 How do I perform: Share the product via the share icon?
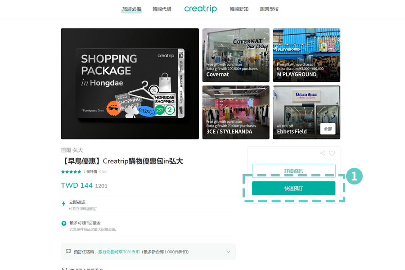coord(322,153)
